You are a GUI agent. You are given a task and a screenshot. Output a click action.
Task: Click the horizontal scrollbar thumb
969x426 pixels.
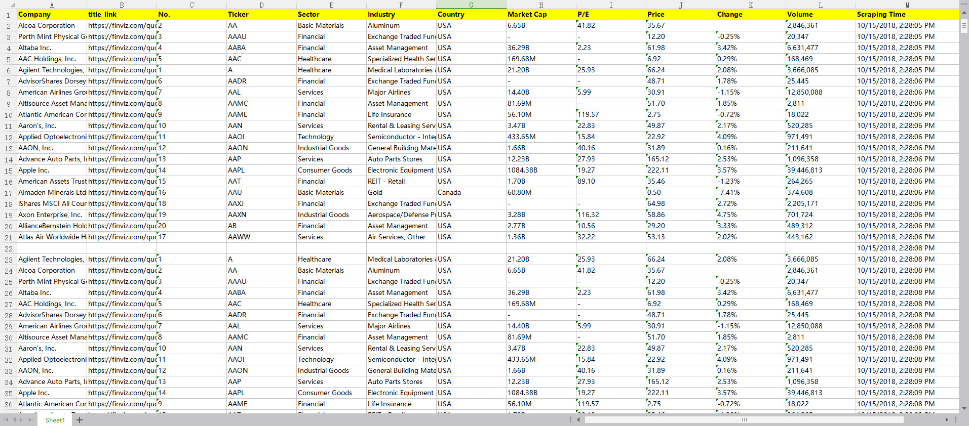coord(744,420)
